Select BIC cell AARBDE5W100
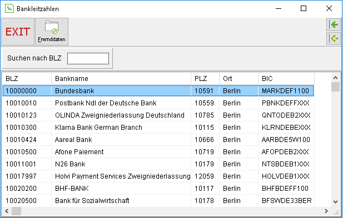The height and width of the screenshot is (218, 343). point(286,140)
